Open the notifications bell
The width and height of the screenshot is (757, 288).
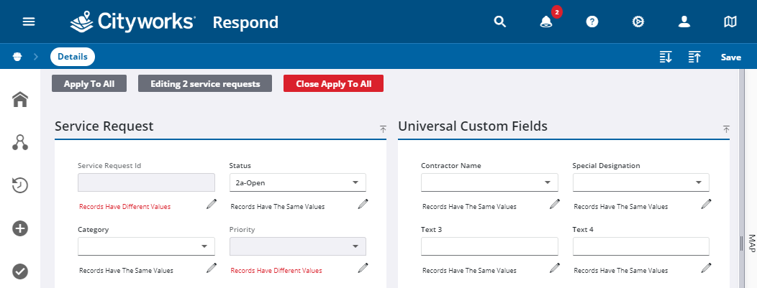tap(546, 22)
